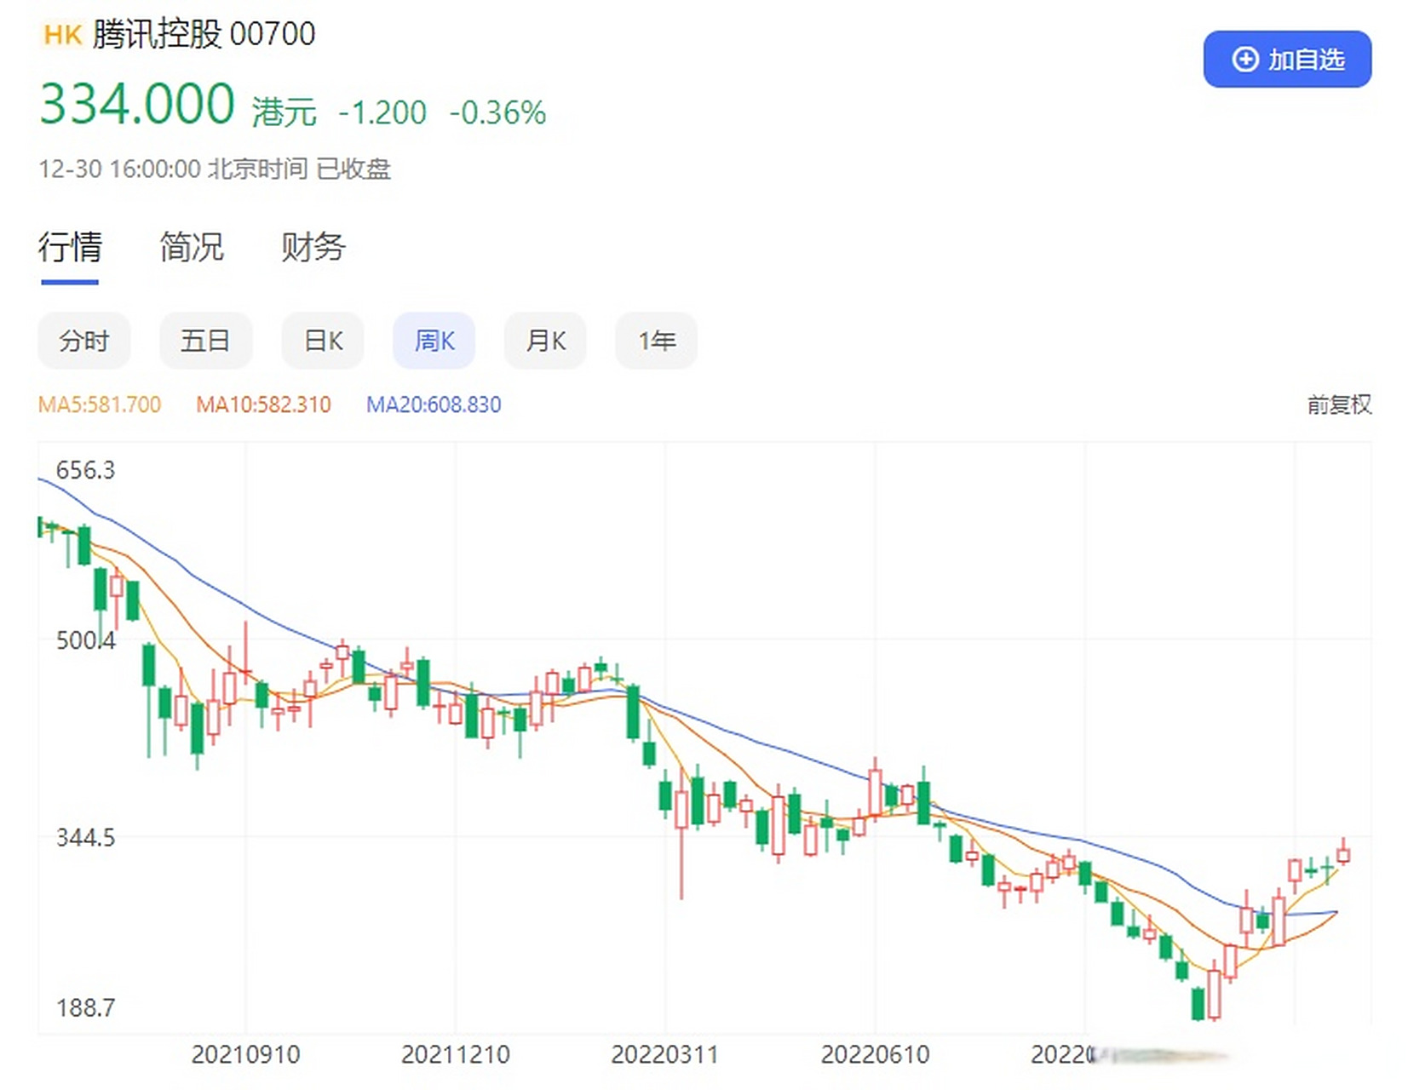Open the 财务 financials tab

[x=312, y=248]
